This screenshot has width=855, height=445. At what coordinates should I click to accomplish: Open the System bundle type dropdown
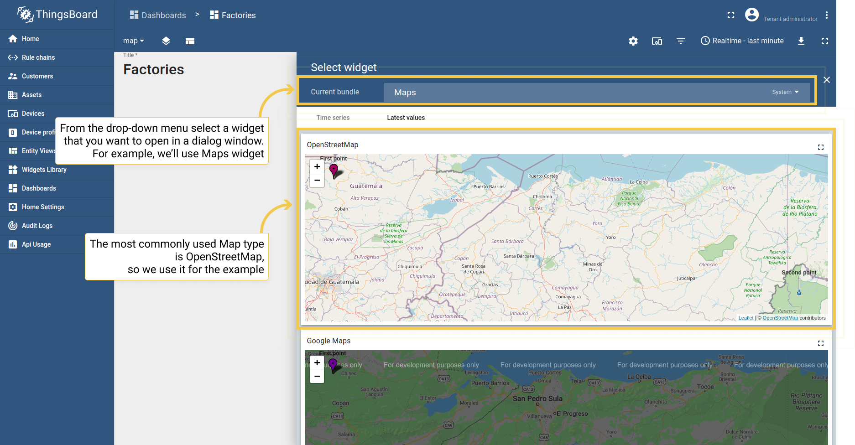[785, 92]
